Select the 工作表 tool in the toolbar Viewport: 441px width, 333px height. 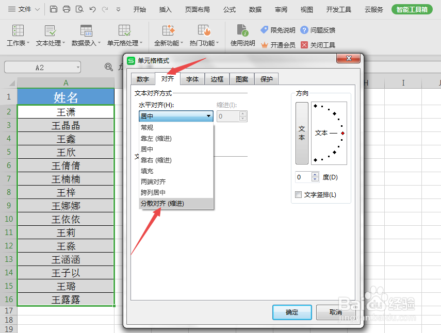click(x=17, y=35)
